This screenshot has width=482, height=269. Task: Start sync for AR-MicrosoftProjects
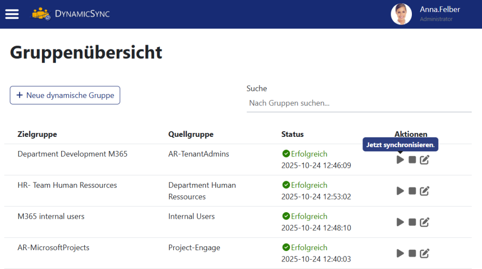point(400,253)
